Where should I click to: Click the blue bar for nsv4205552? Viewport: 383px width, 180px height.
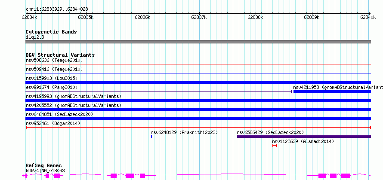198,110
